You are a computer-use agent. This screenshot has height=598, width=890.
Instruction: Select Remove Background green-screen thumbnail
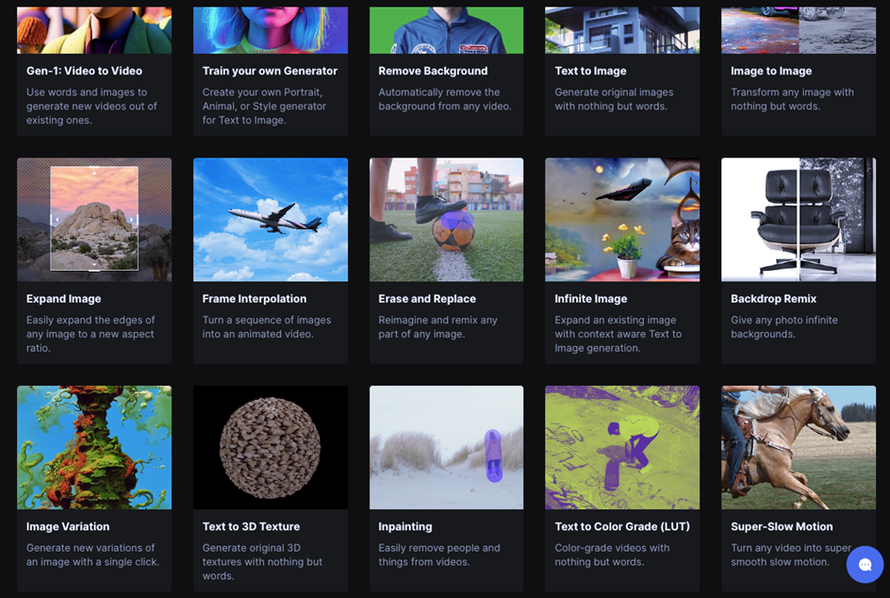pyautogui.click(x=446, y=30)
